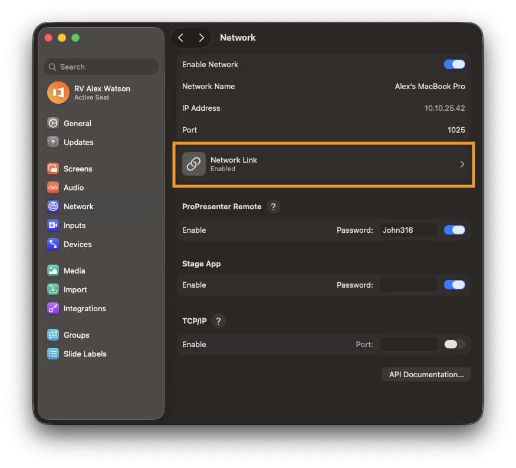Click the help icon beside ProPresenter Remote
516x468 pixels.
273,207
